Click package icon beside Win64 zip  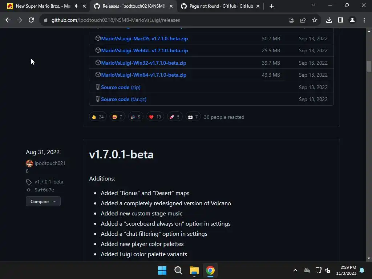[98, 75]
